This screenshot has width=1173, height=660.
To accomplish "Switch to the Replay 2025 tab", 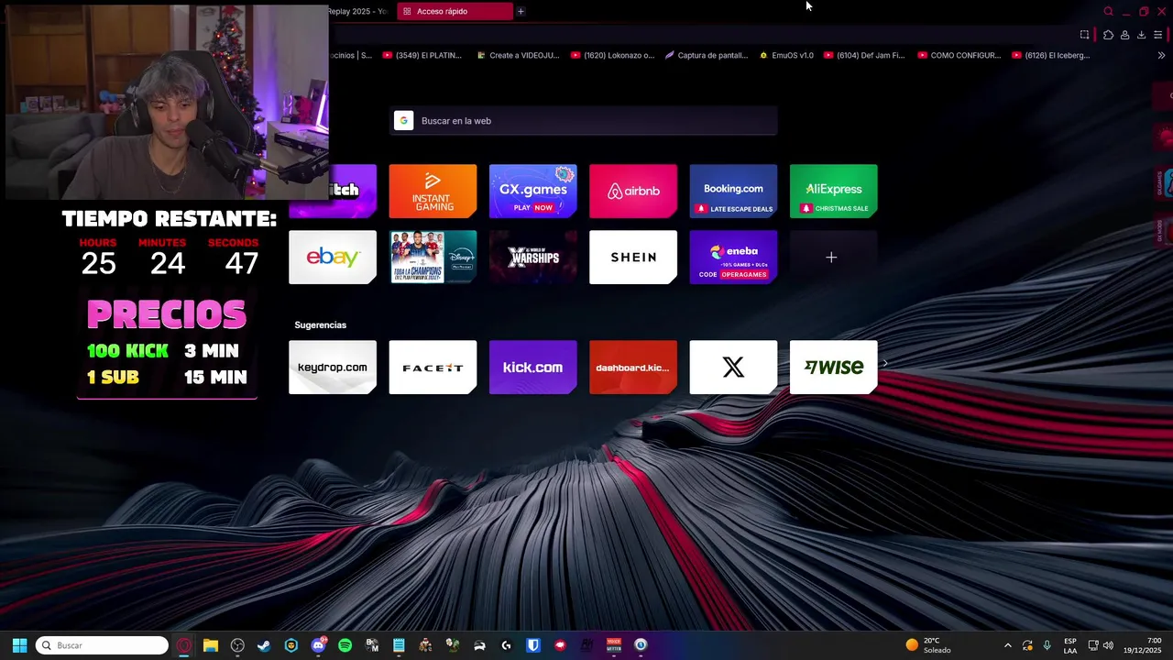I will point(358,11).
